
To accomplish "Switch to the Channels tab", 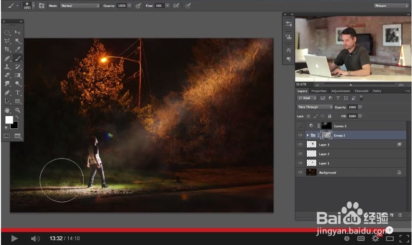I will click(362, 91).
